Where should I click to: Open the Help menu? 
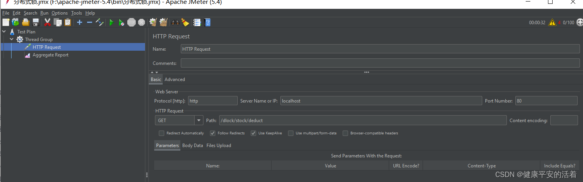point(90,13)
